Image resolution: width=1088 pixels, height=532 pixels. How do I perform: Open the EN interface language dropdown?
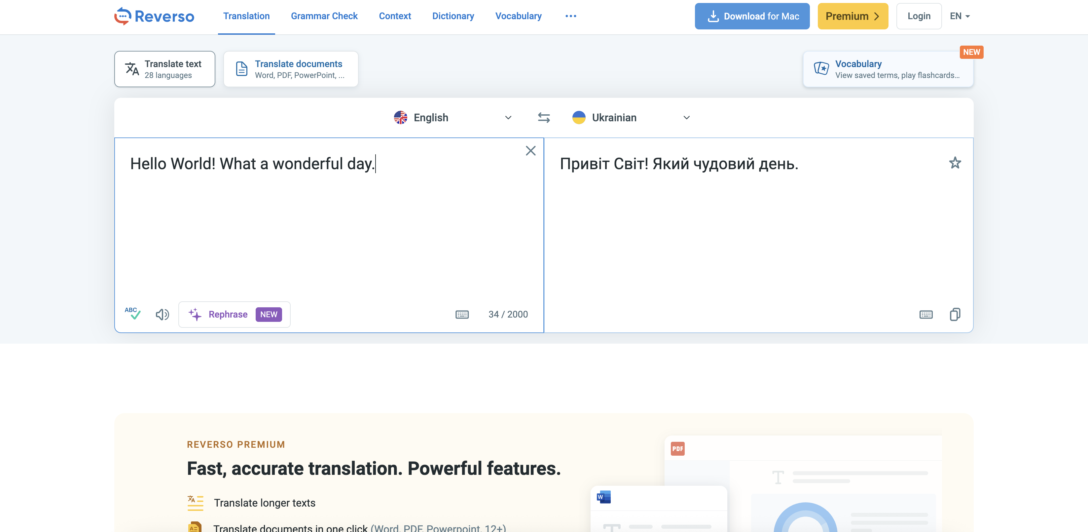pos(960,16)
